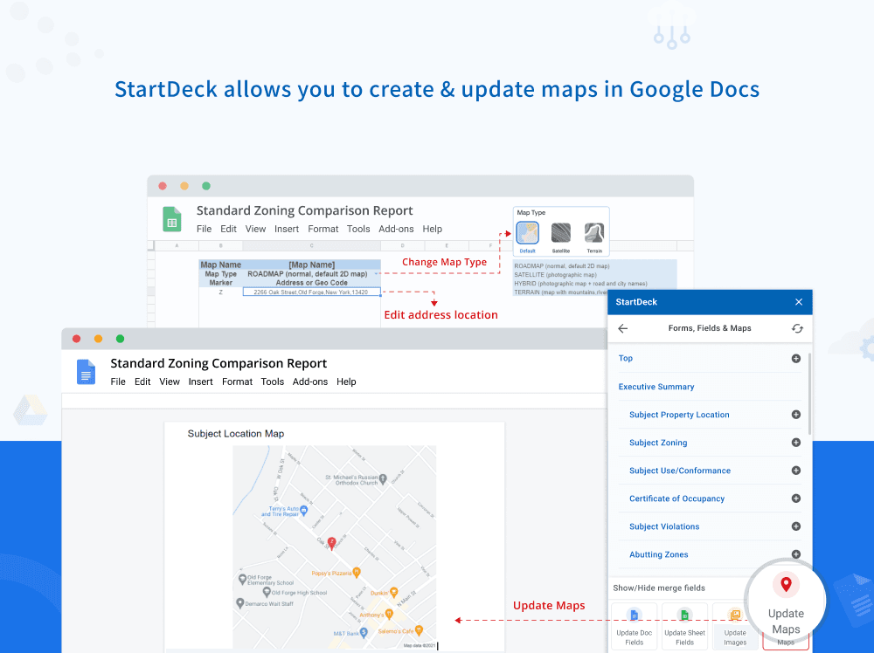Click the red Z marker on the map
Image resolution: width=874 pixels, height=653 pixels.
point(331,543)
